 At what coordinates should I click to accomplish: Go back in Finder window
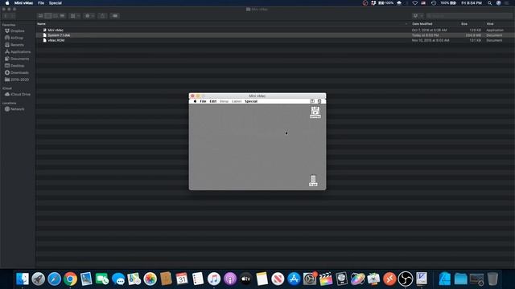coord(6,16)
